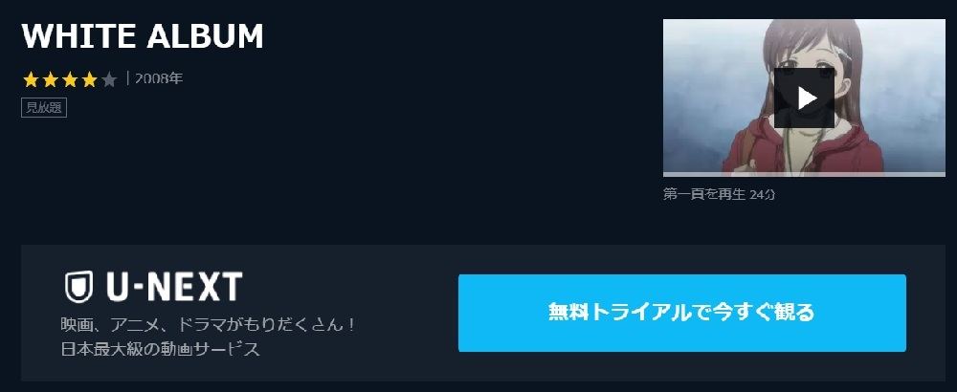Screen dimensions: 957x392
Task: Click the 見放題 badge
Action: pos(44,108)
